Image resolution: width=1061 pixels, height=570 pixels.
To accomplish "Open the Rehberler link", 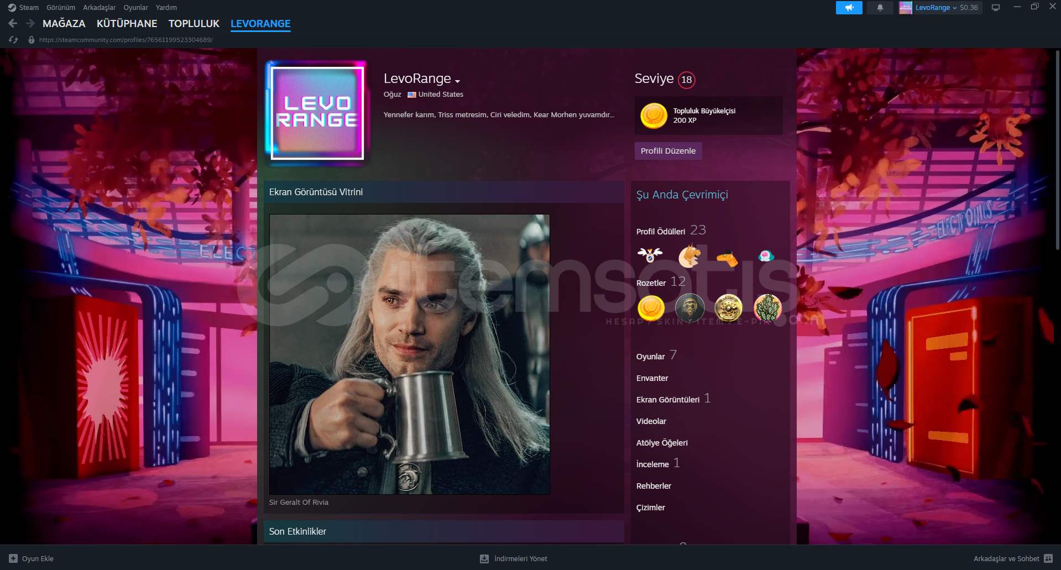I will point(654,486).
